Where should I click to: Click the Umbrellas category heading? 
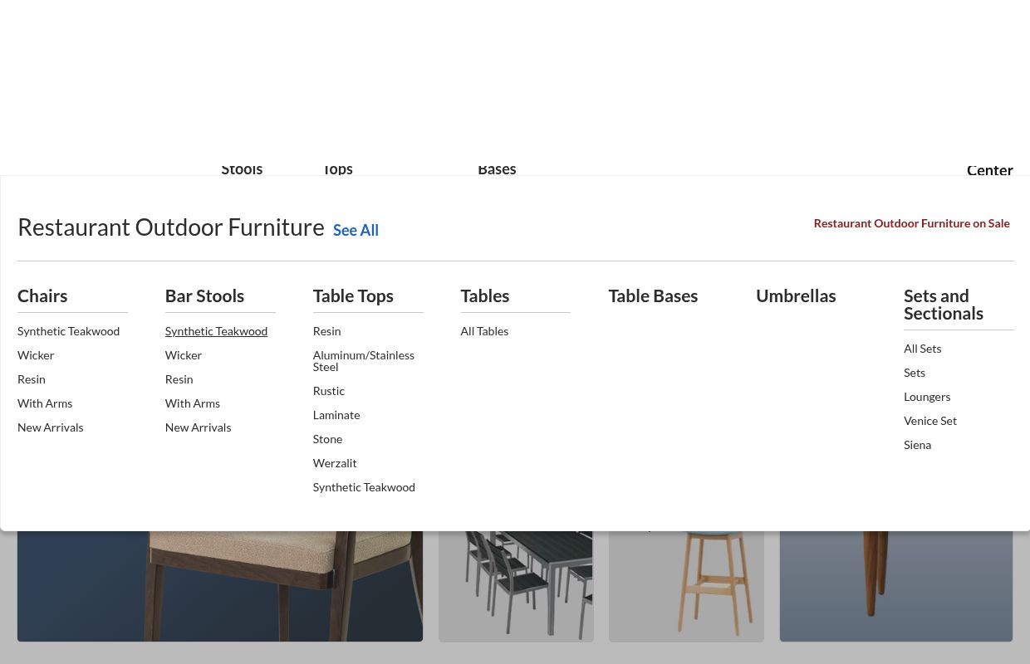click(796, 295)
